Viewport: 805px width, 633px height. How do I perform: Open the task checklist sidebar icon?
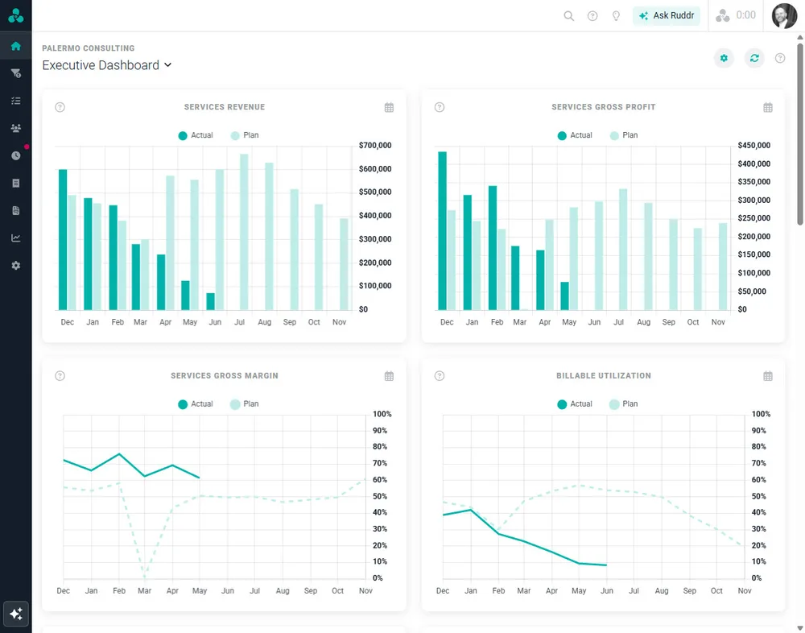16,101
